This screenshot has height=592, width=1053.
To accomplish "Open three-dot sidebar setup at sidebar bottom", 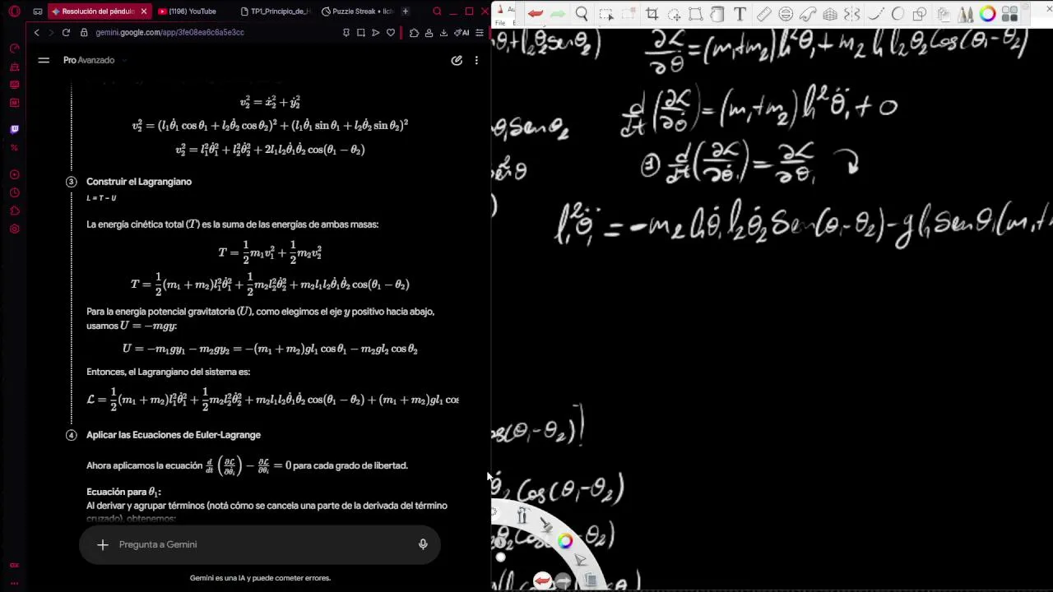I will [x=14, y=583].
